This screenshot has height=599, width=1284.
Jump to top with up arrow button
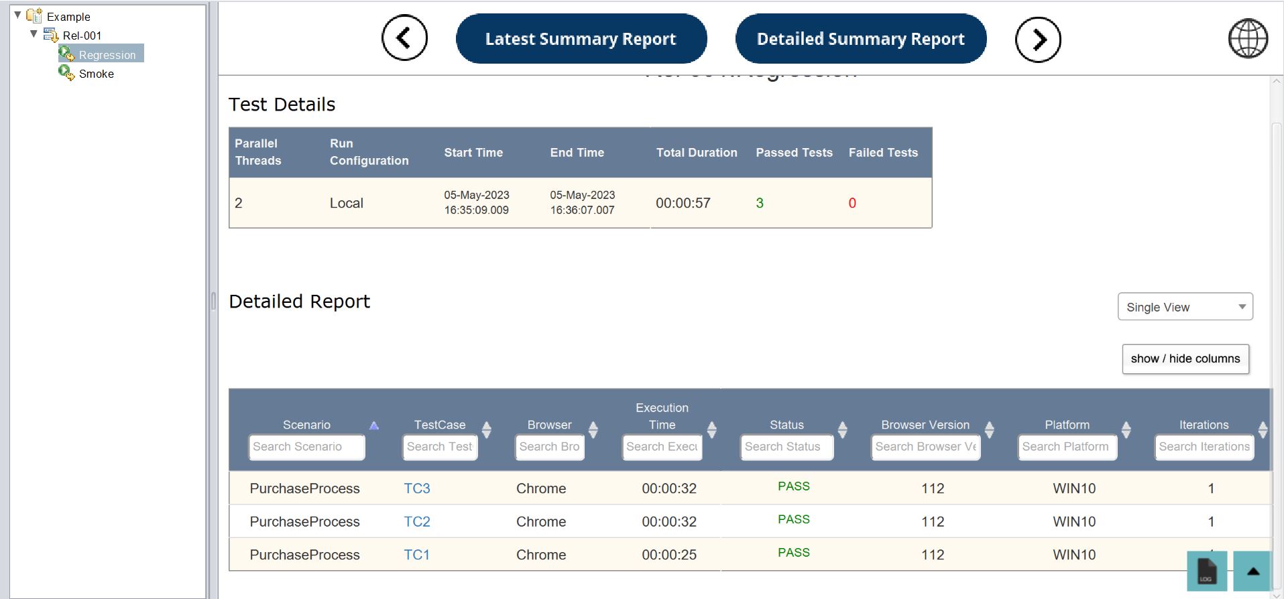[1252, 571]
